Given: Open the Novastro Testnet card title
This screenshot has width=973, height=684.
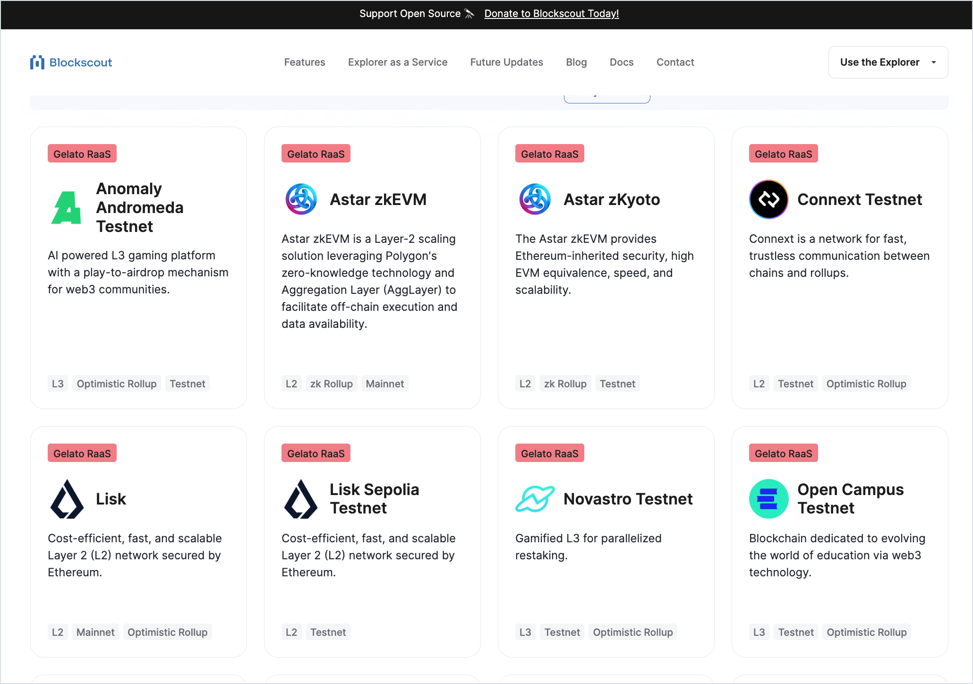Looking at the screenshot, I should pos(628,499).
